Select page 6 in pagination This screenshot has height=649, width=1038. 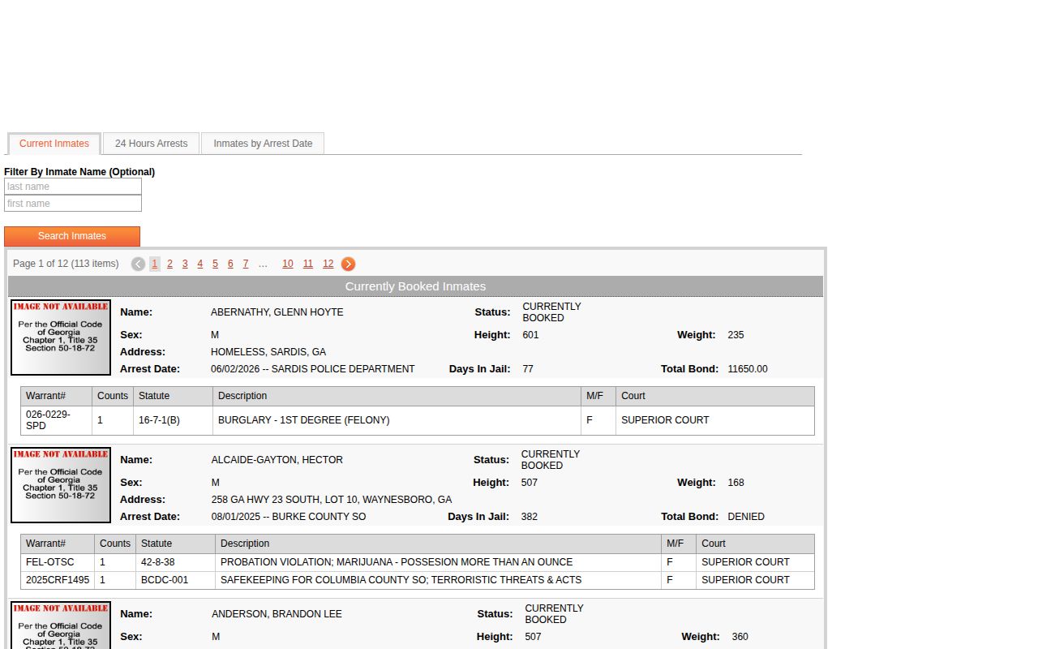[x=230, y=264]
